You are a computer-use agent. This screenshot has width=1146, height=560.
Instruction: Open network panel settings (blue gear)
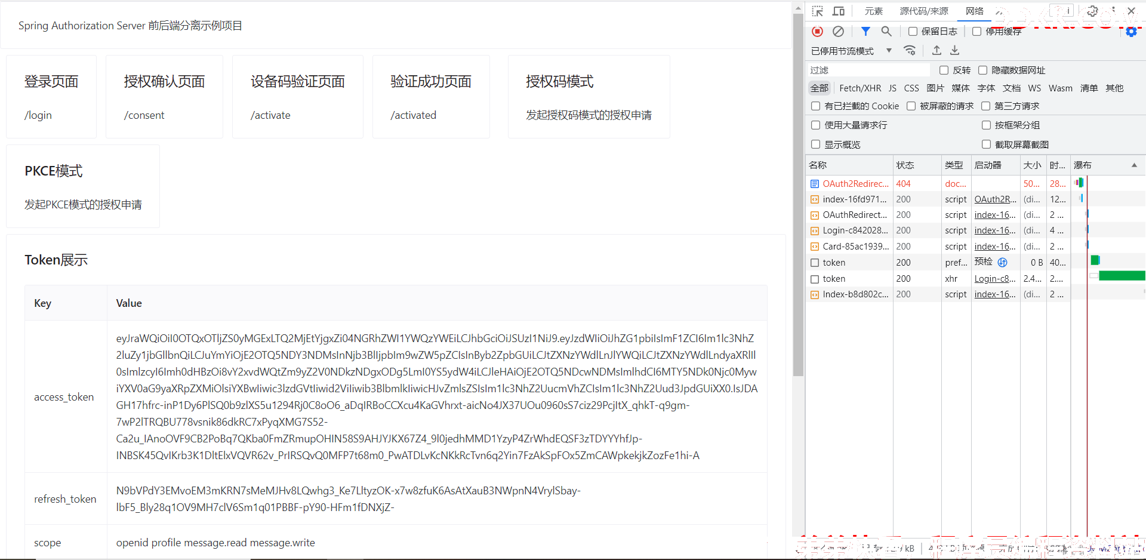tap(1131, 32)
